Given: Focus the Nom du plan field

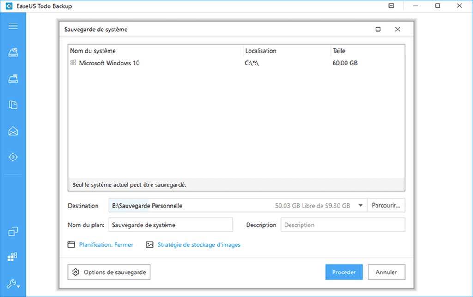Looking at the screenshot, I should click(171, 225).
